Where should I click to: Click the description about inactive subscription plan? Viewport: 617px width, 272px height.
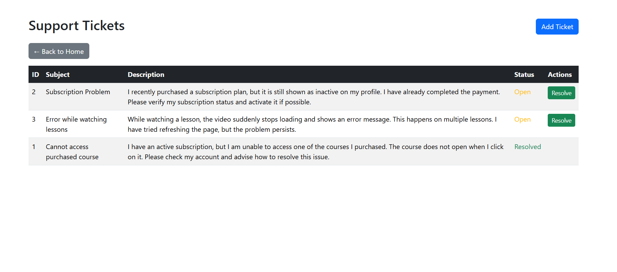[x=313, y=97]
